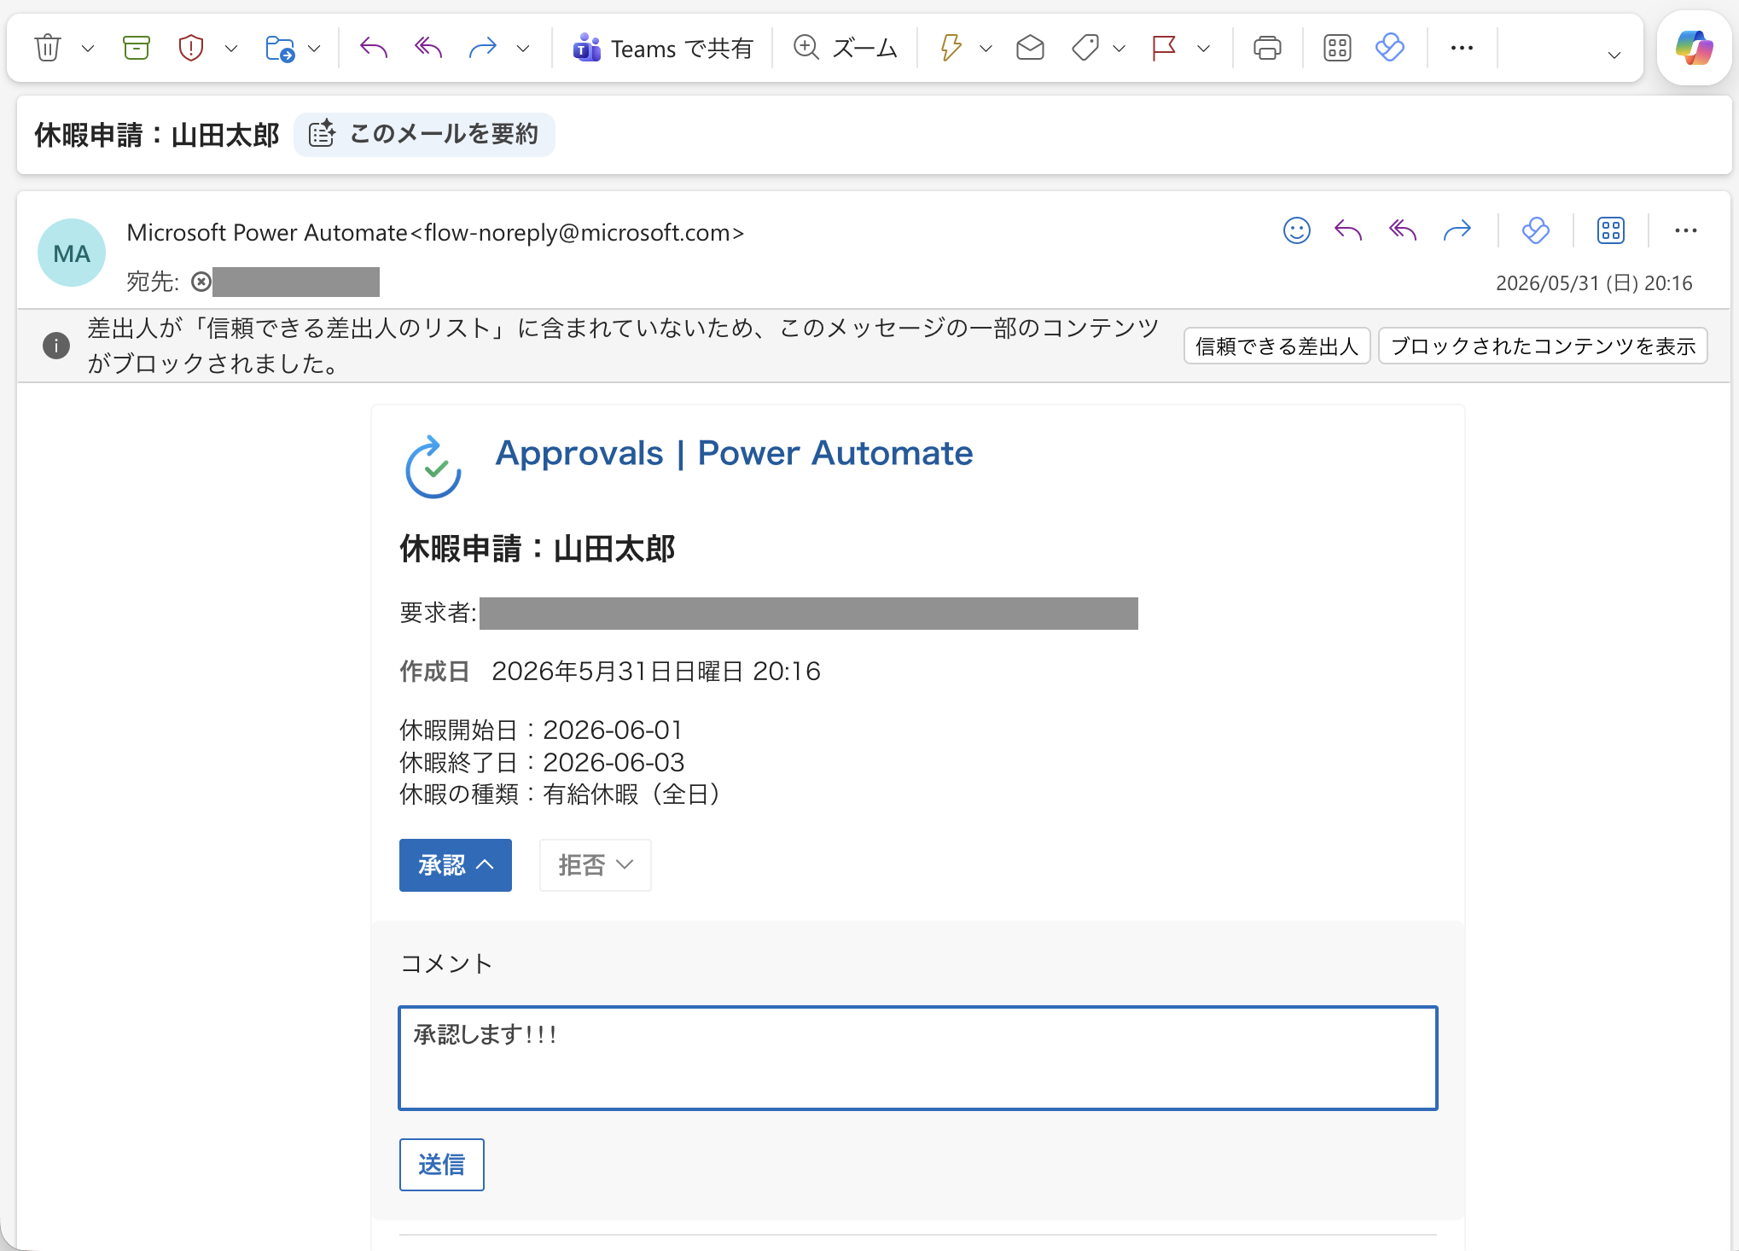This screenshot has width=1739, height=1251.
Task: Reply all from the top toolbar
Action: point(428,48)
